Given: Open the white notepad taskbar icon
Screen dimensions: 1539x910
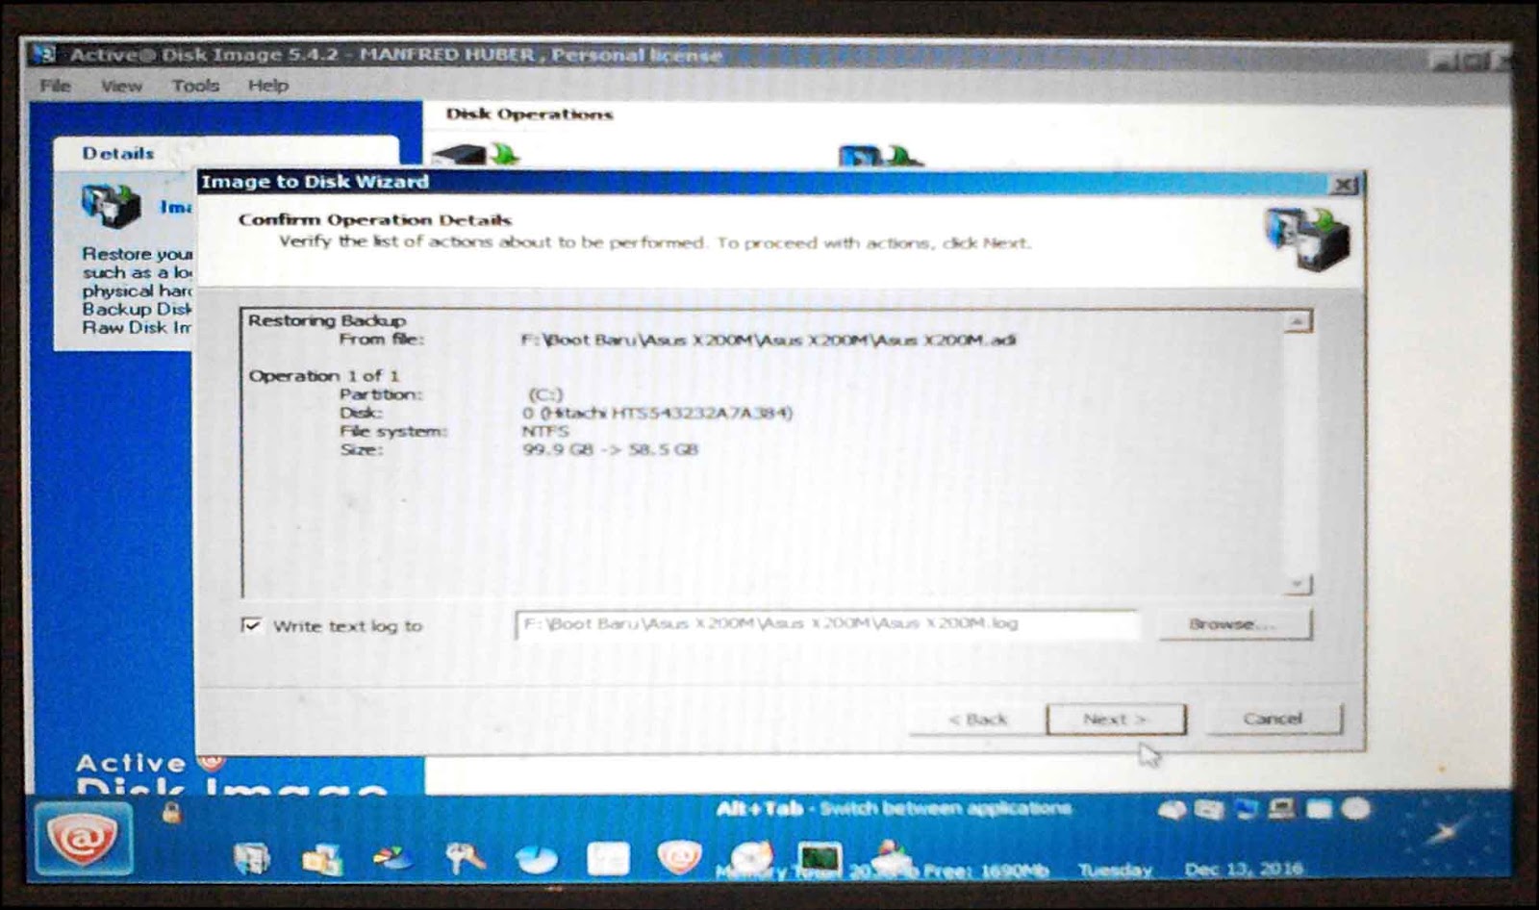Looking at the screenshot, I should (x=609, y=859).
